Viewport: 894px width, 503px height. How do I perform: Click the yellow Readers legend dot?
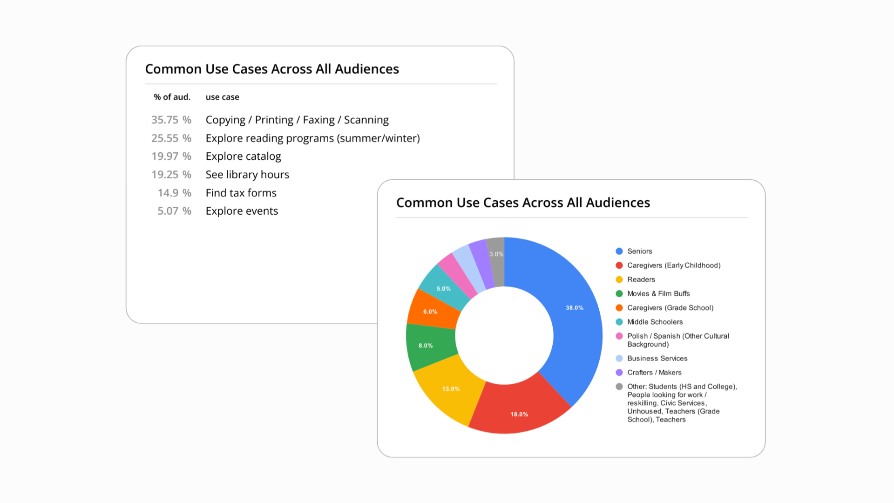[x=619, y=279]
